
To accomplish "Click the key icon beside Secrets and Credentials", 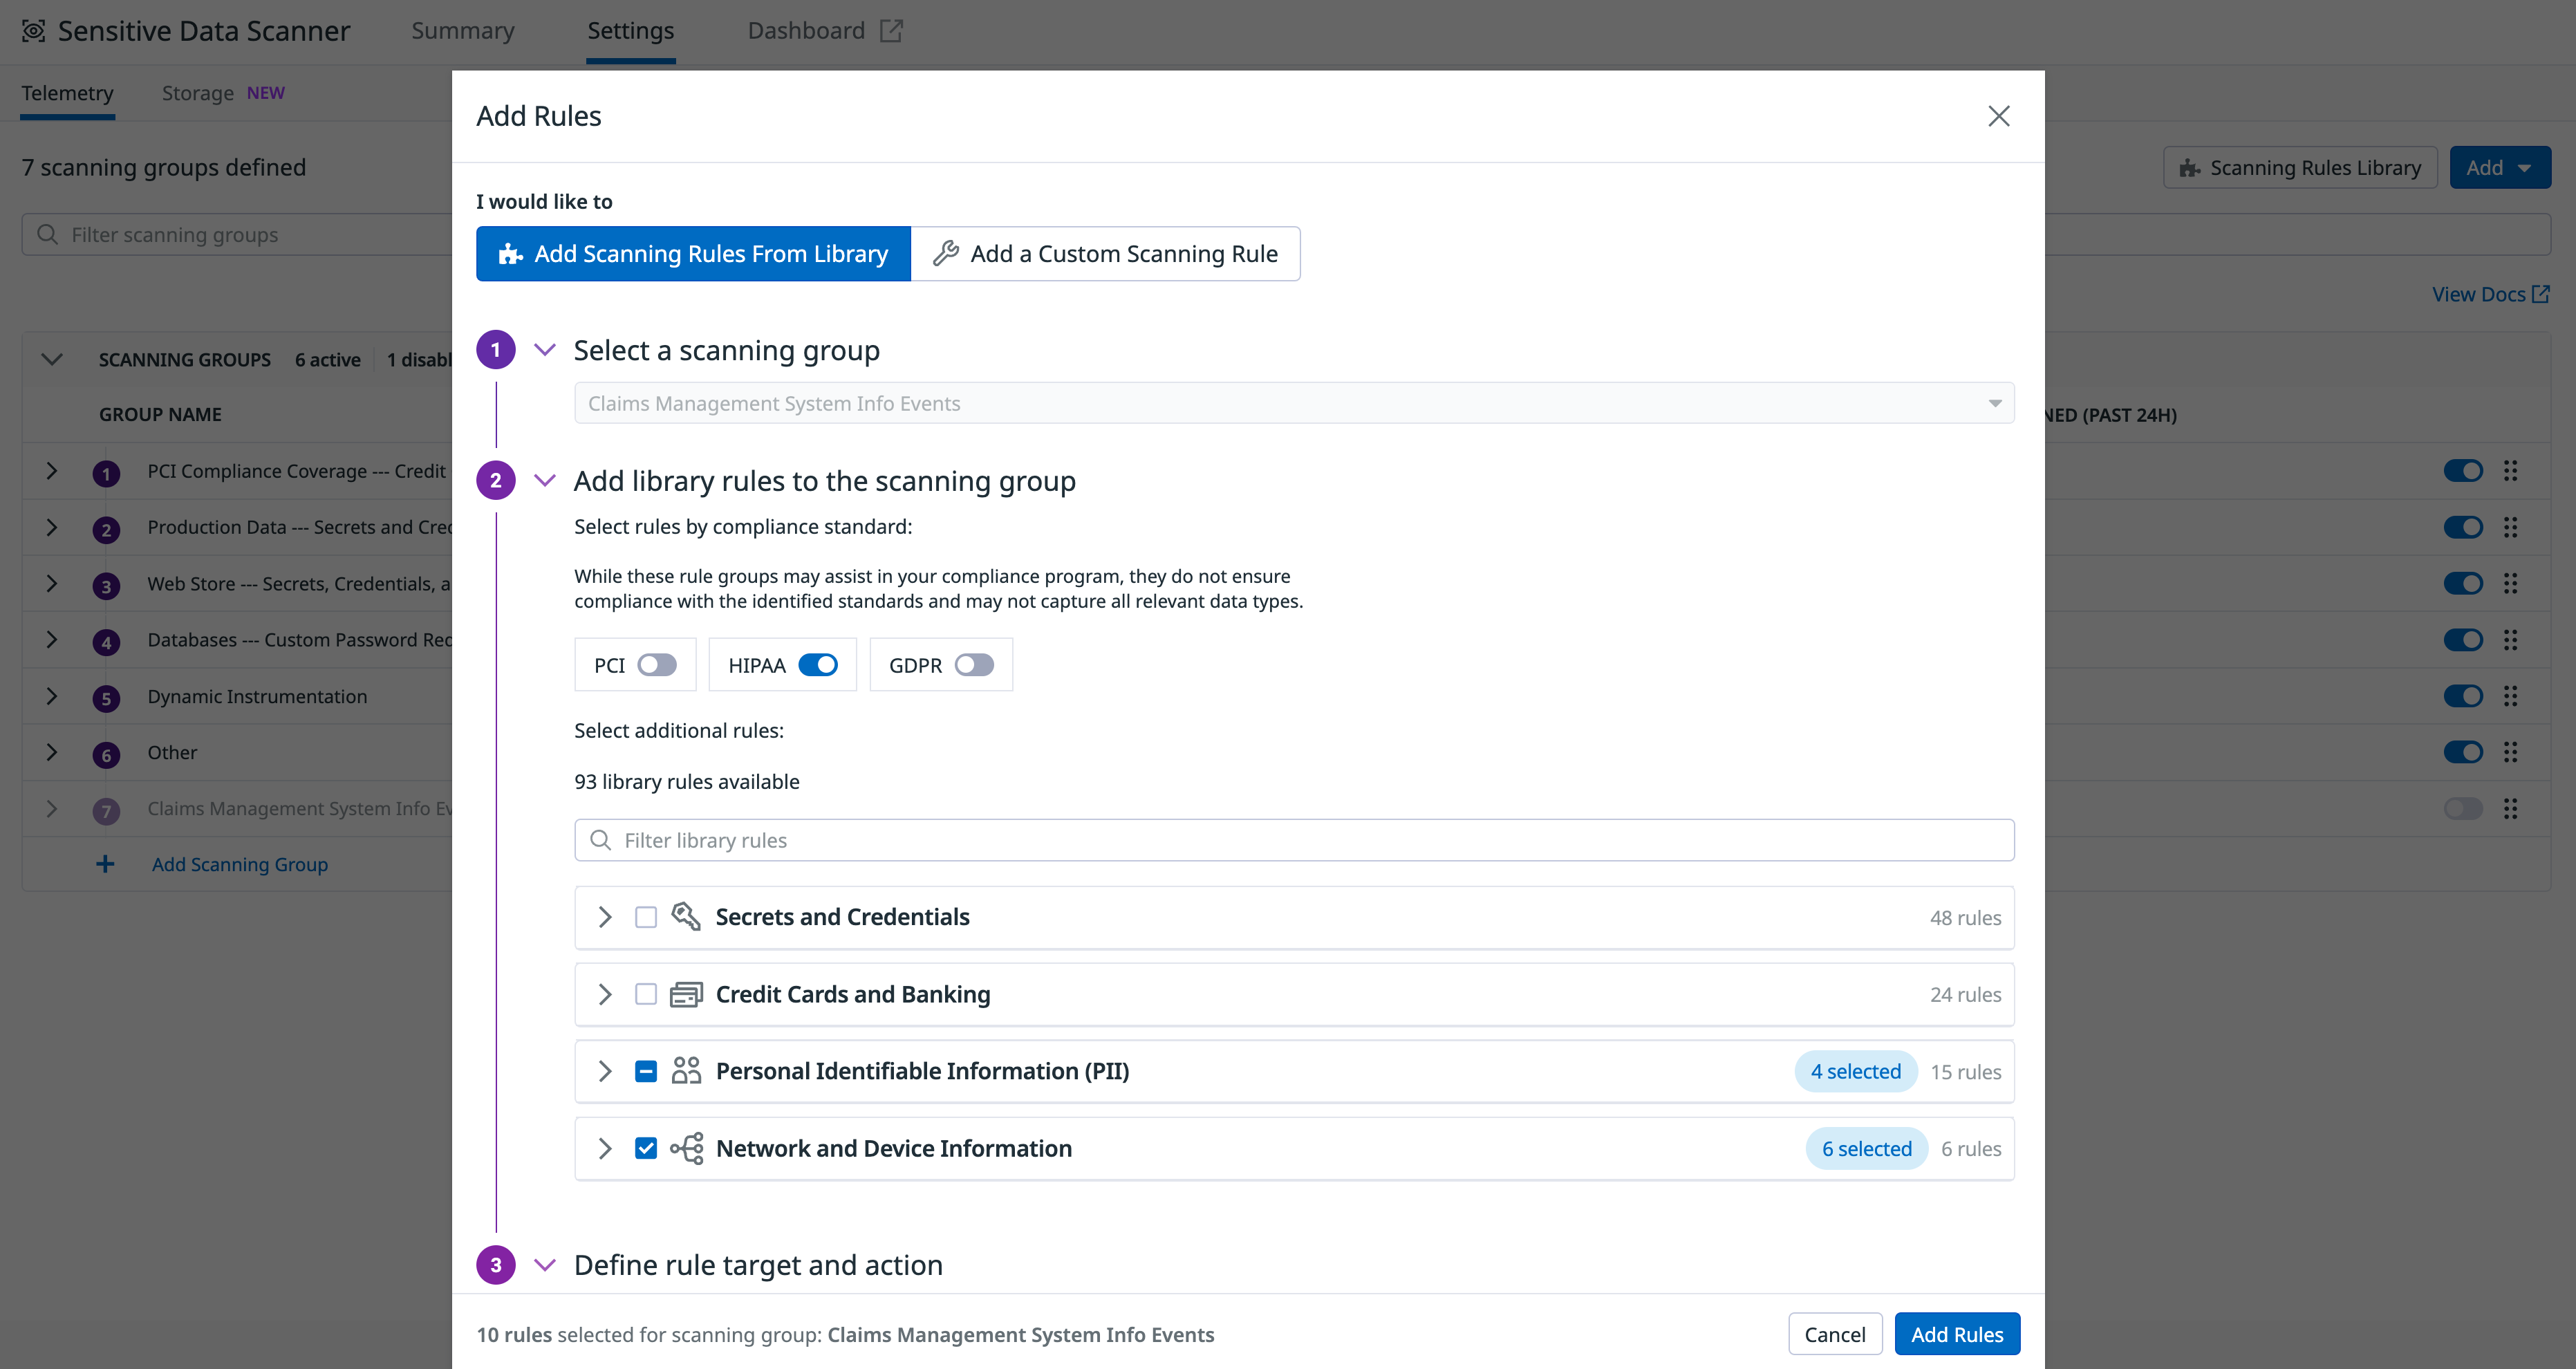I will [685, 916].
